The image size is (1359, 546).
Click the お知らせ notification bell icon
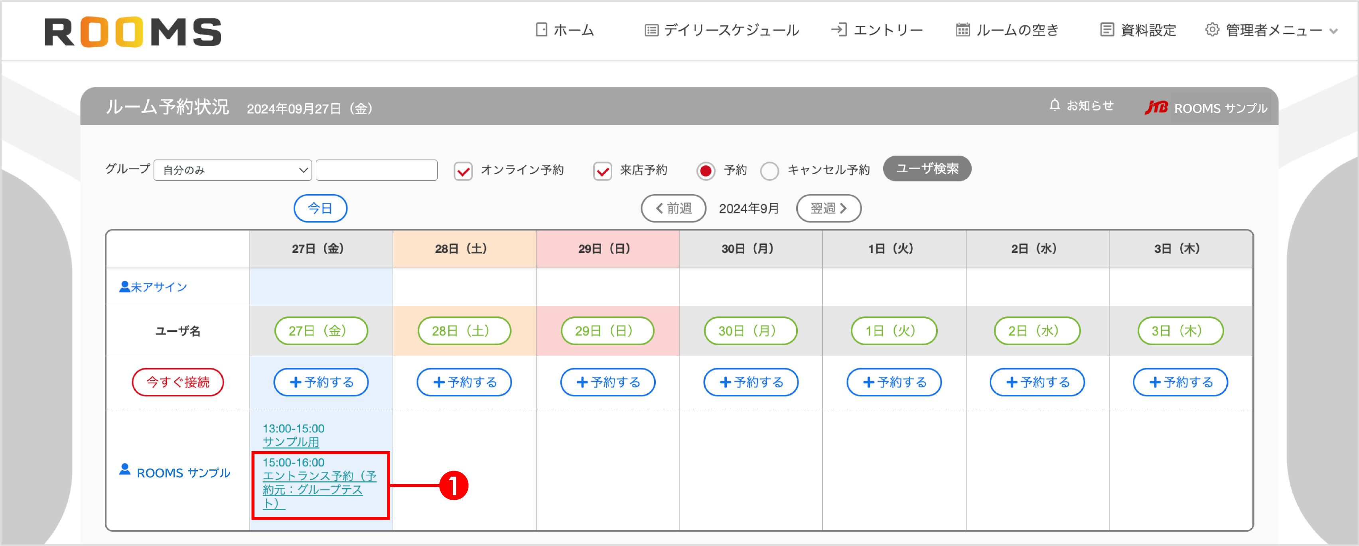coord(1054,106)
